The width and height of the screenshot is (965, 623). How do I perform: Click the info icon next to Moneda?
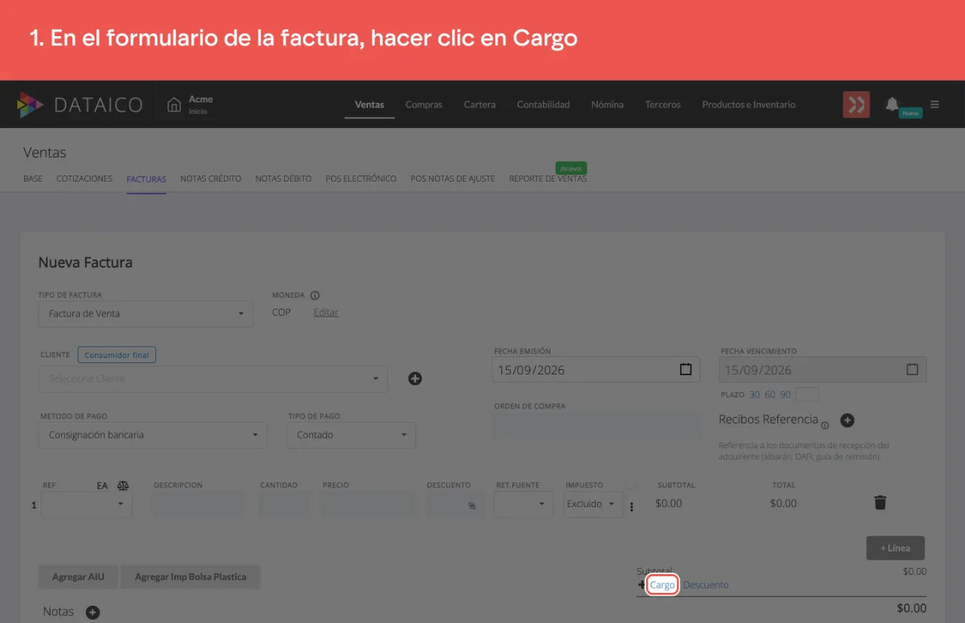tap(315, 295)
